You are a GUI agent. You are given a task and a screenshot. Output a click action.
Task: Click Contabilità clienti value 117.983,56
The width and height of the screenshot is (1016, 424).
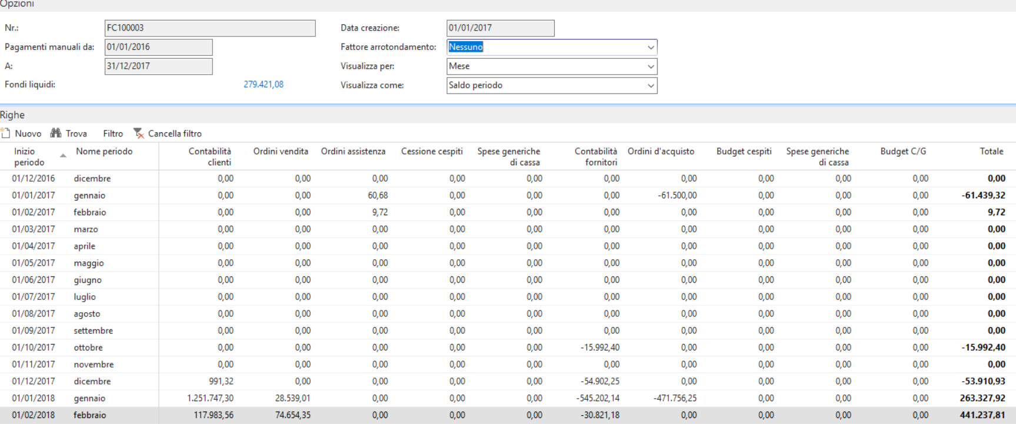pyautogui.click(x=214, y=415)
